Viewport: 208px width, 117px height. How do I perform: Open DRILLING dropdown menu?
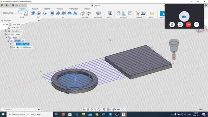[x=85, y=17]
